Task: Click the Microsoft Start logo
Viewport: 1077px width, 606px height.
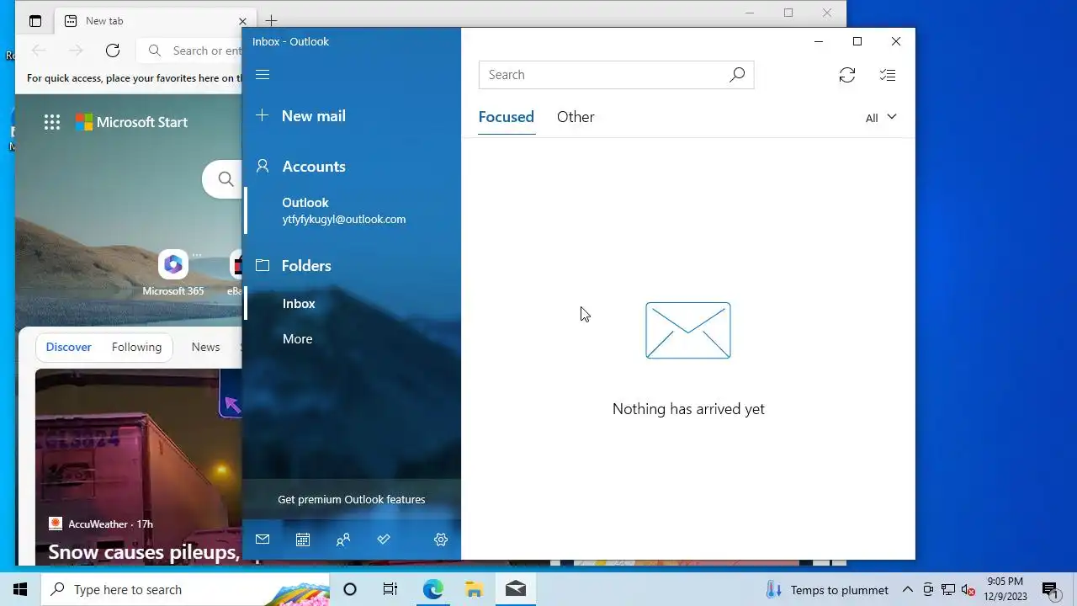Action: click(x=132, y=122)
